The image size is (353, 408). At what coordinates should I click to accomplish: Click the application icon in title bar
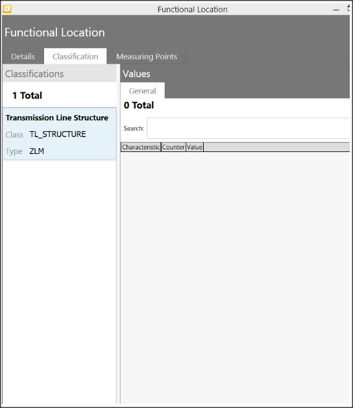click(x=6, y=9)
